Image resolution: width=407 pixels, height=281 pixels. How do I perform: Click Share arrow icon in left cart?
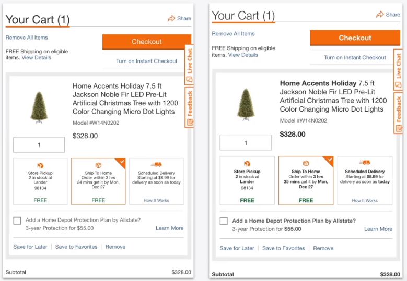click(171, 18)
